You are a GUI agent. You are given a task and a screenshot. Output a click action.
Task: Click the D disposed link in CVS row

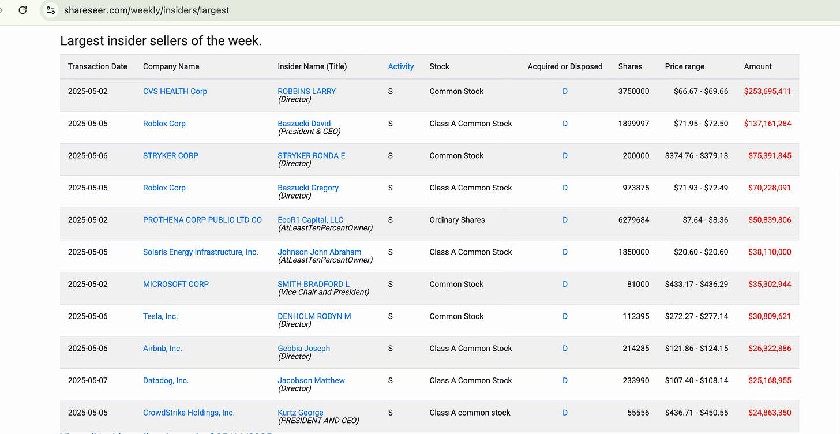click(565, 91)
